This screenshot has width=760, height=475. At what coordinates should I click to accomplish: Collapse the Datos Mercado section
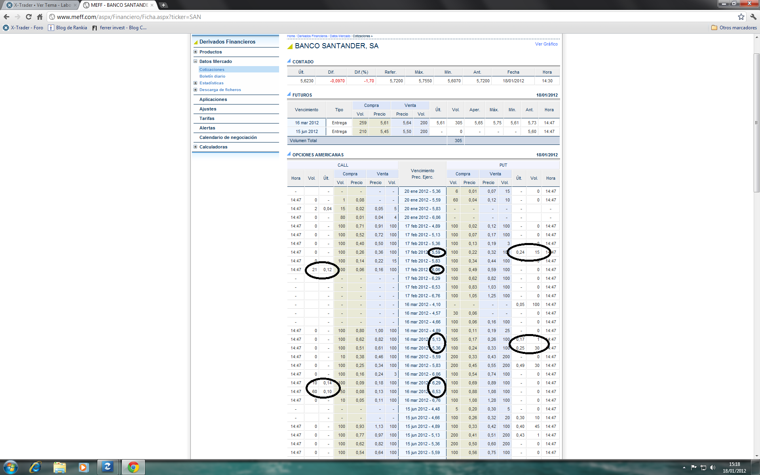click(x=195, y=61)
